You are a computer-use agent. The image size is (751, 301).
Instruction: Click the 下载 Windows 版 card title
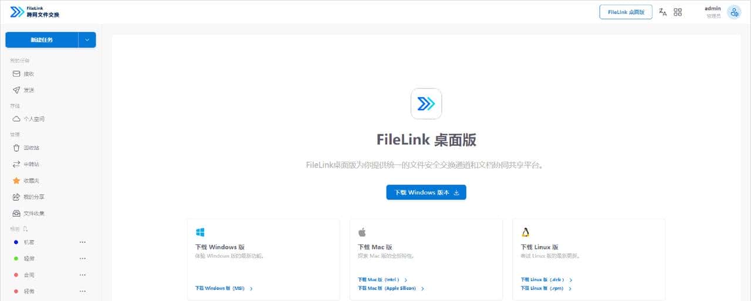[219, 247]
